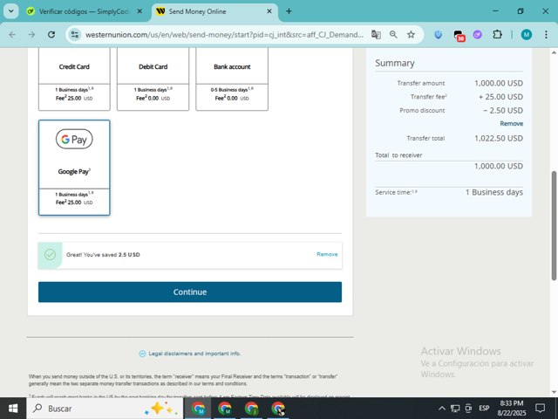Open the third Chrome taskbar icon
This screenshot has height=419, width=558.
coord(251,409)
